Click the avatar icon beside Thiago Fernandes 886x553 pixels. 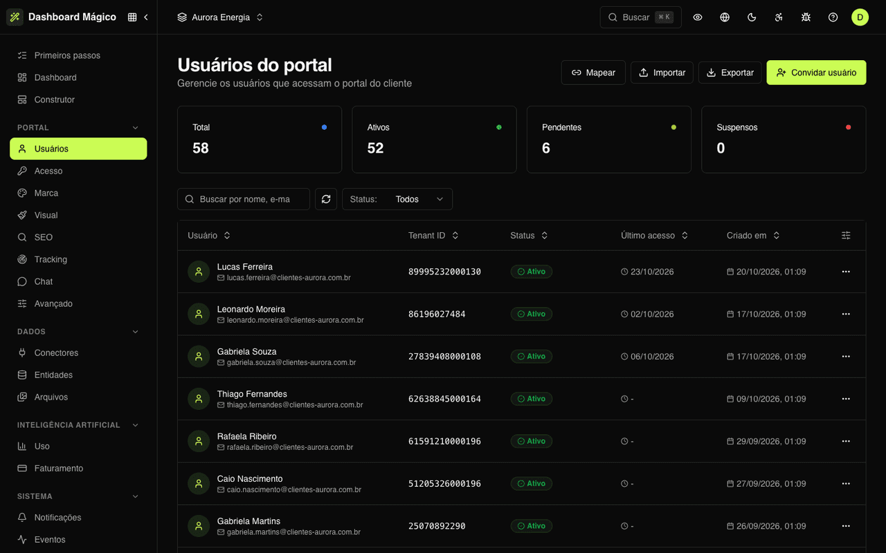199,399
